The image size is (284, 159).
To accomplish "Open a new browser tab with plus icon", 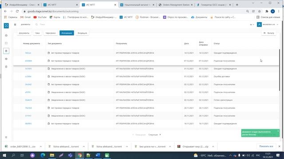I will 237,5.
